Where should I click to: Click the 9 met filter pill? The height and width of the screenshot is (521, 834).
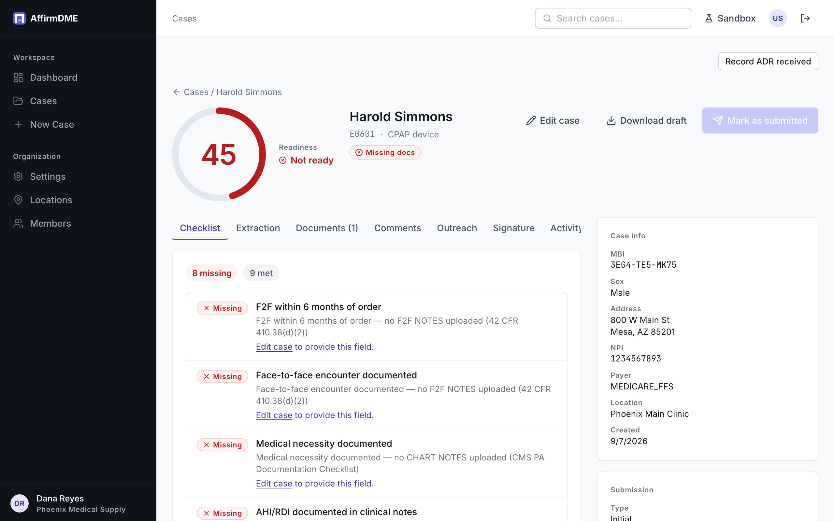(x=261, y=273)
